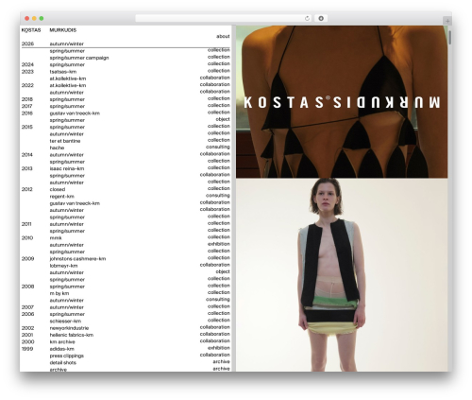Screen dimensions: 472x400
Task: Open the press clippings entry
Action: tap(67, 357)
